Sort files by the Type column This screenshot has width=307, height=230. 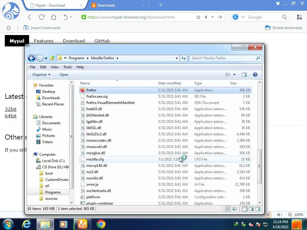(210, 83)
